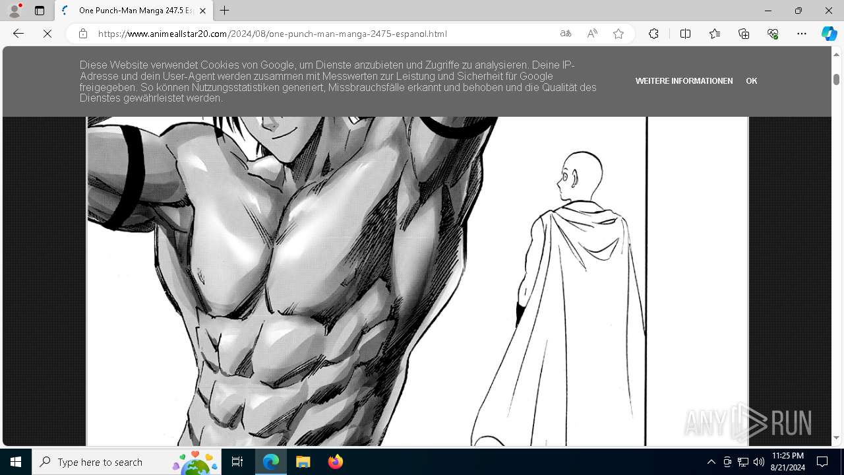Click WEITERE INFORMATIONEN cookie link
Viewport: 844px width, 475px height.
tap(684, 81)
